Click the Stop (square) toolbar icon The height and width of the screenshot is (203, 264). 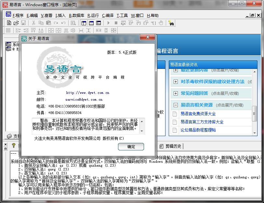pos(116,23)
